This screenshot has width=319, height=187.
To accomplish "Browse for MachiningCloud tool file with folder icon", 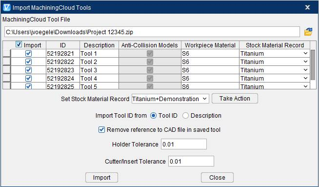I will coord(308,32).
